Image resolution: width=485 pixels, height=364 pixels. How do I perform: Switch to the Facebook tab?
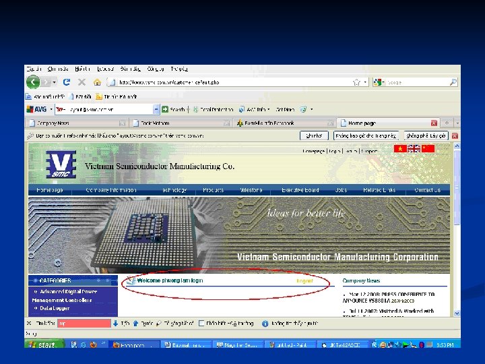[x=283, y=123]
